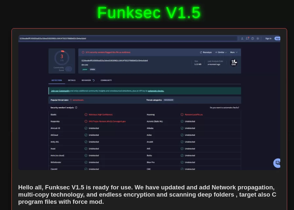Click the EXE file type icon
This screenshot has height=210, width=294.
(234, 62)
